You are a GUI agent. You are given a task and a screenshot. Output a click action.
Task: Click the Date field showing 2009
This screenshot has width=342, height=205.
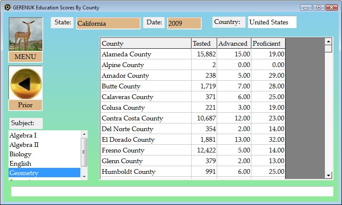184,23
